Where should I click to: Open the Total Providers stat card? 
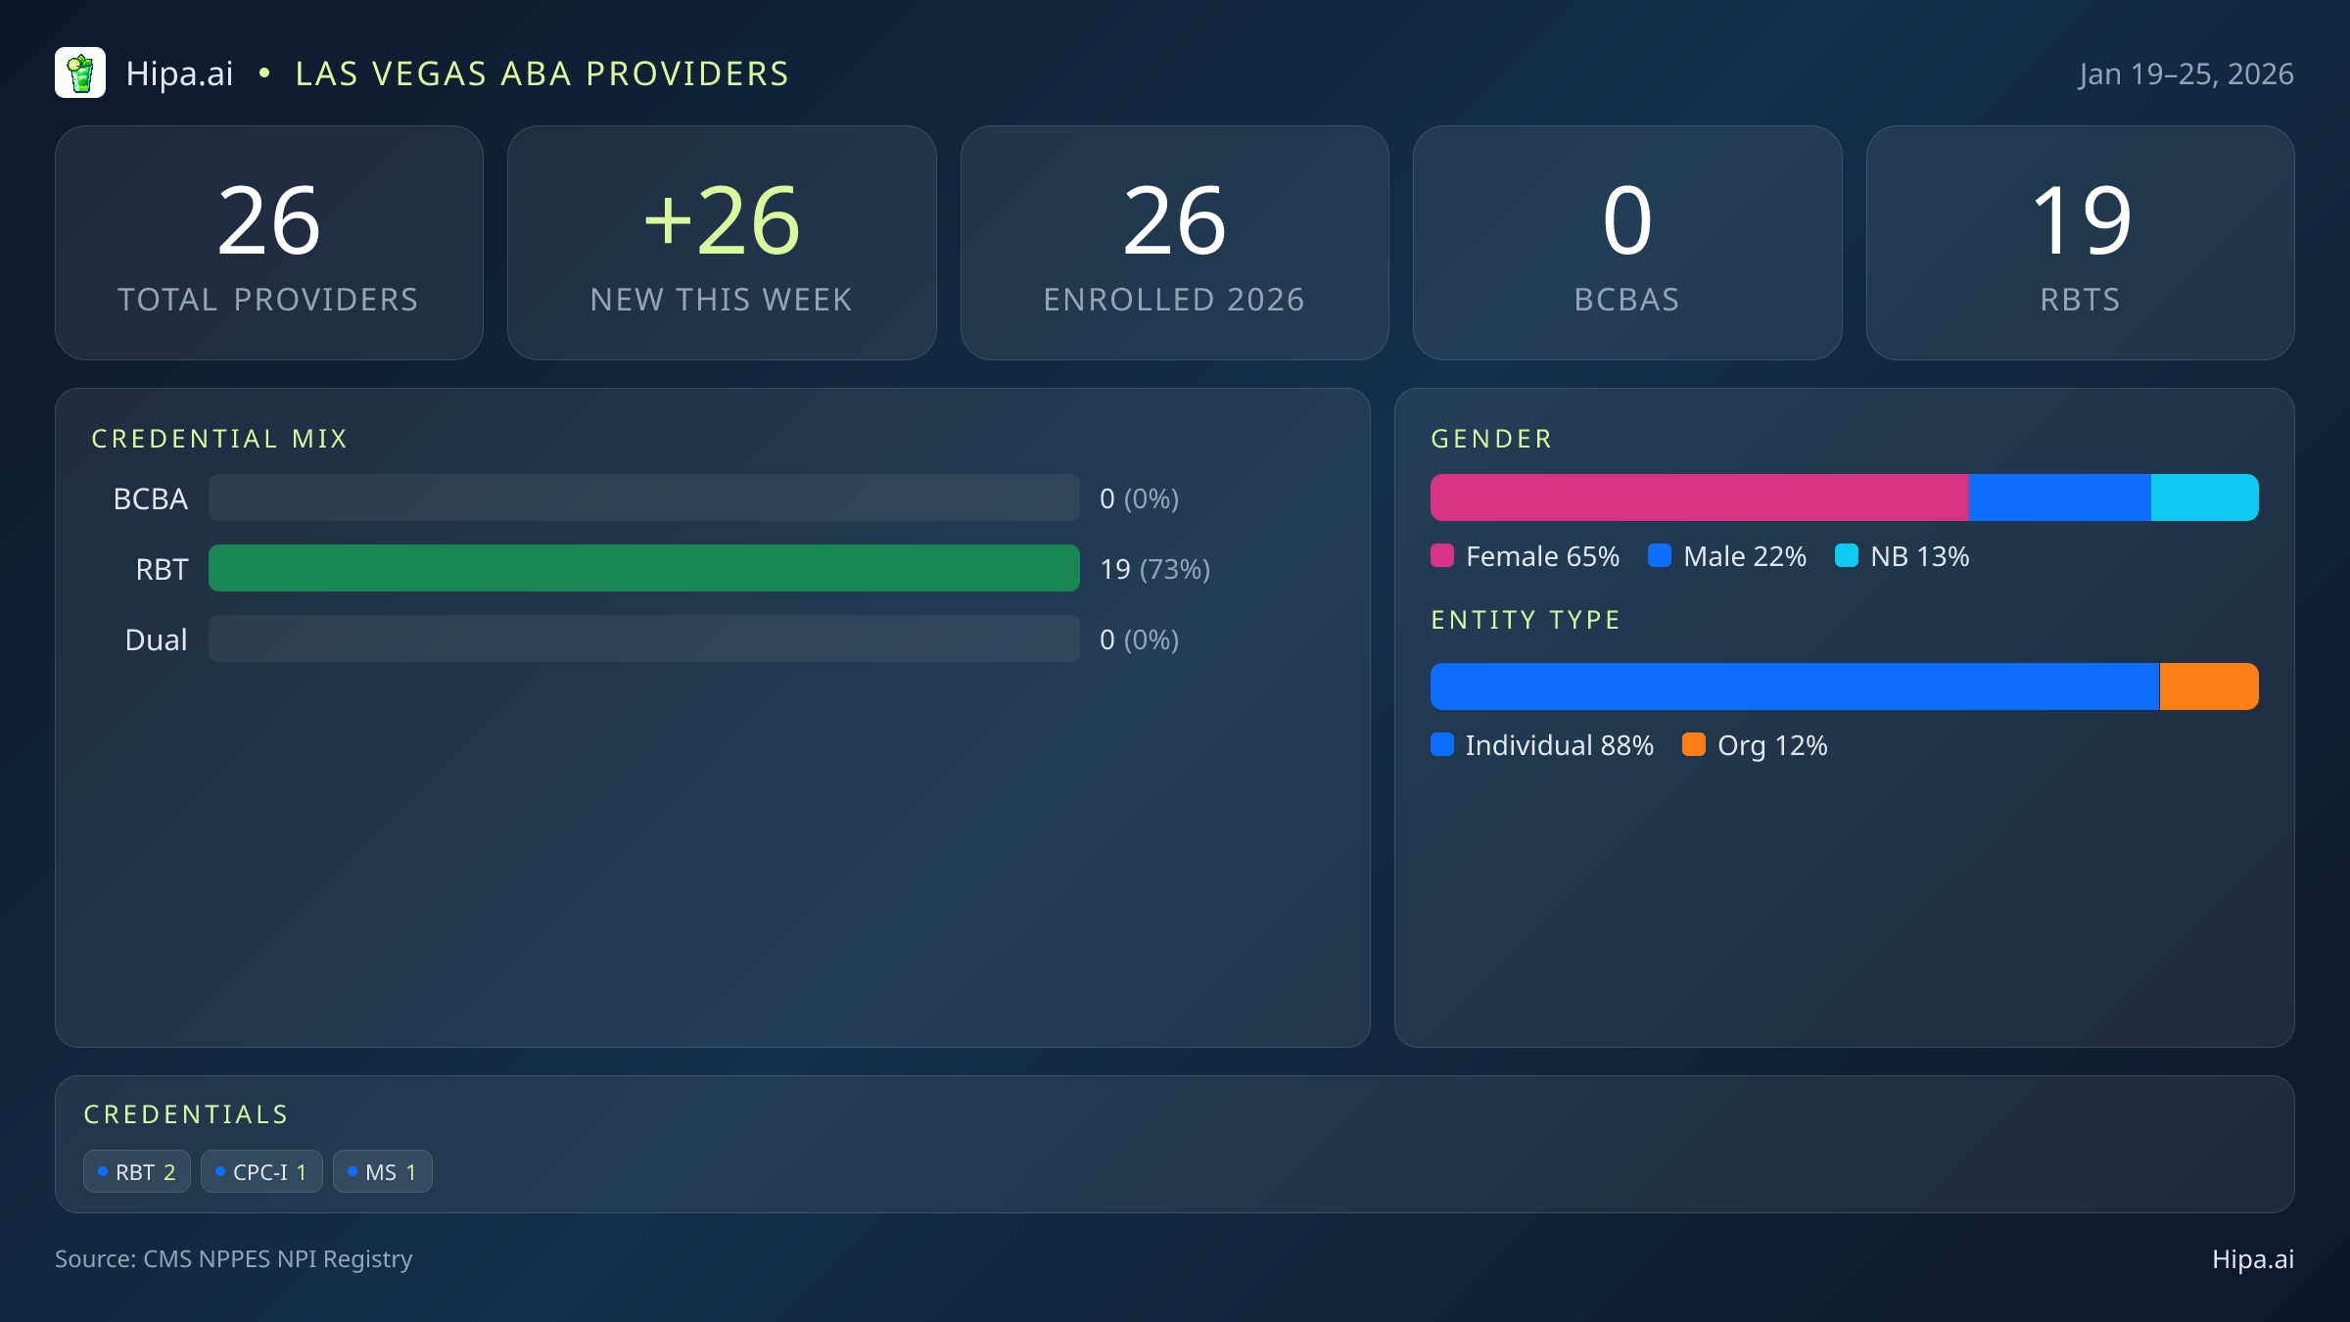click(x=269, y=243)
